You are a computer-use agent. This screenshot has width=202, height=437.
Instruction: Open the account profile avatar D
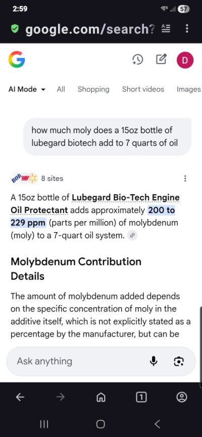(x=185, y=60)
